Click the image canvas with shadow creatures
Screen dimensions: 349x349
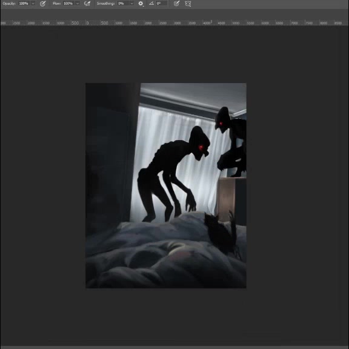pyautogui.click(x=166, y=185)
